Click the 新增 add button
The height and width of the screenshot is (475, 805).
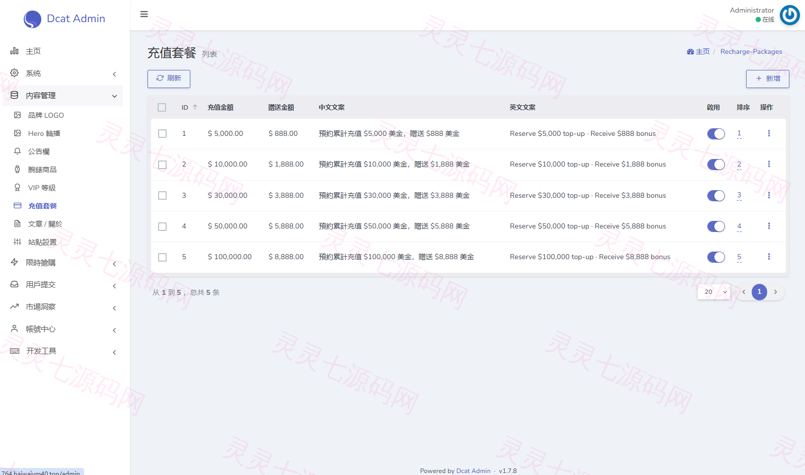click(x=767, y=78)
